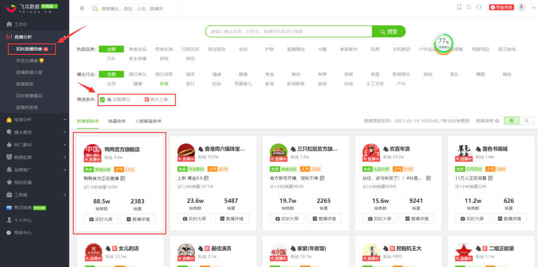
Task: Click the 我的收藏 star icon
Action: [9, 182]
